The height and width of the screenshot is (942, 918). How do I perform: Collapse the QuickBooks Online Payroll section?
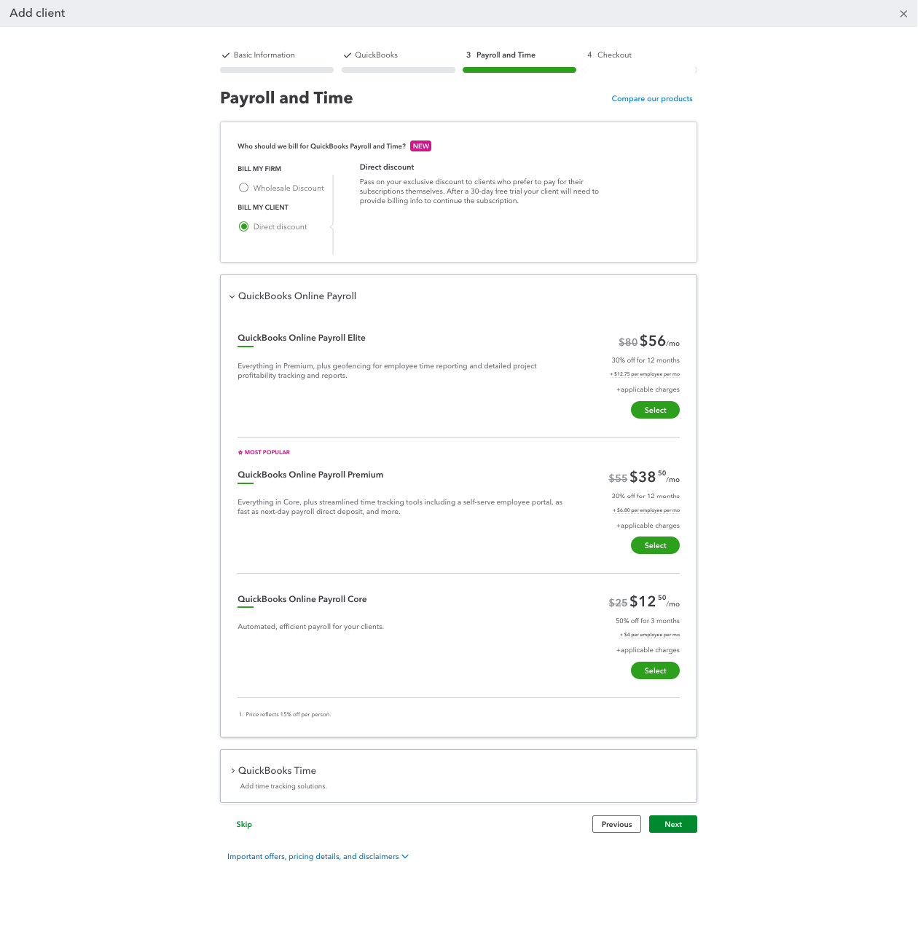[x=232, y=296]
